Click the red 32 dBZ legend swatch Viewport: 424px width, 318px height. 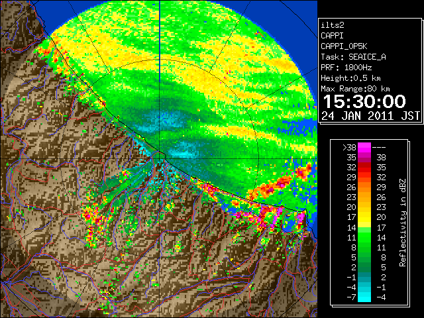click(364, 168)
